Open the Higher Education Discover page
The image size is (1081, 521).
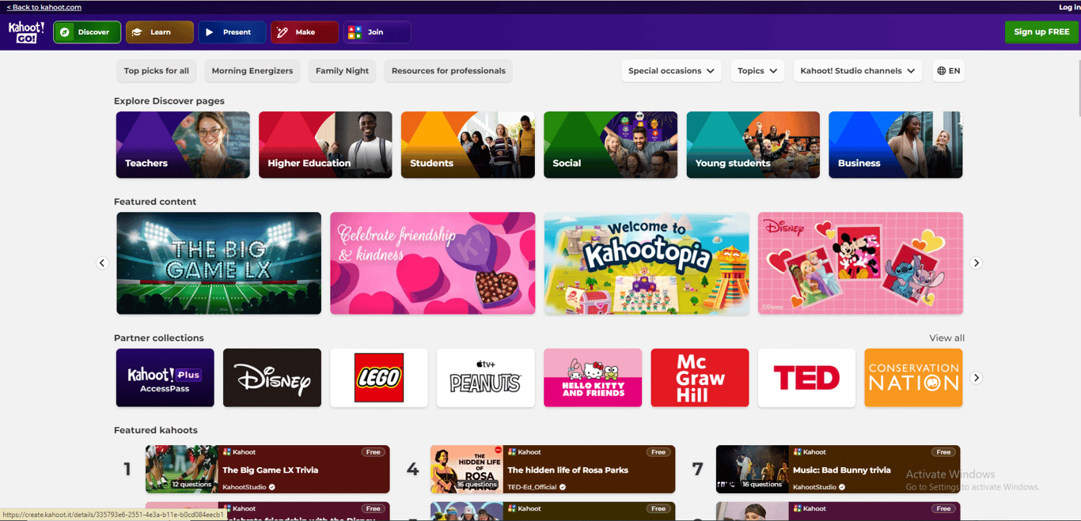pos(325,145)
